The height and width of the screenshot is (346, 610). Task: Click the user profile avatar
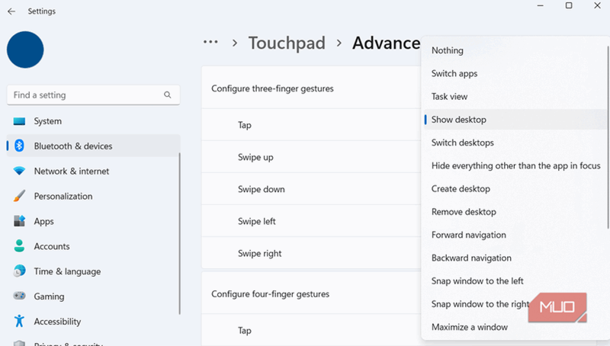[x=25, y=50]
